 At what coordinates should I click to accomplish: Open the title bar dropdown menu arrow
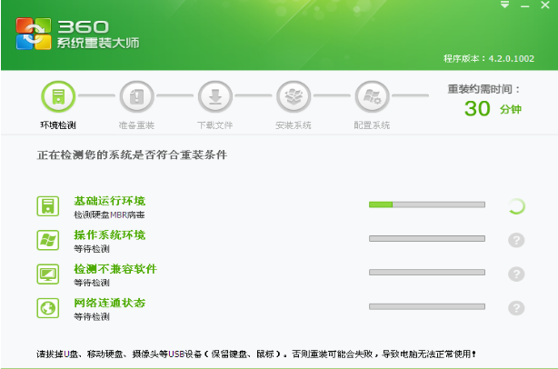pyautogui.click(x=504, y=5)
